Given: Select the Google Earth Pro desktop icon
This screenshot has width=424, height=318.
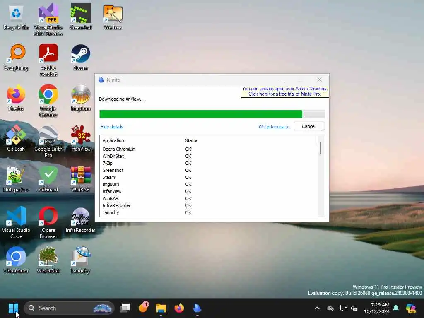Looking at the screenshot, I should pyautogui.click(x=48, y=141).
